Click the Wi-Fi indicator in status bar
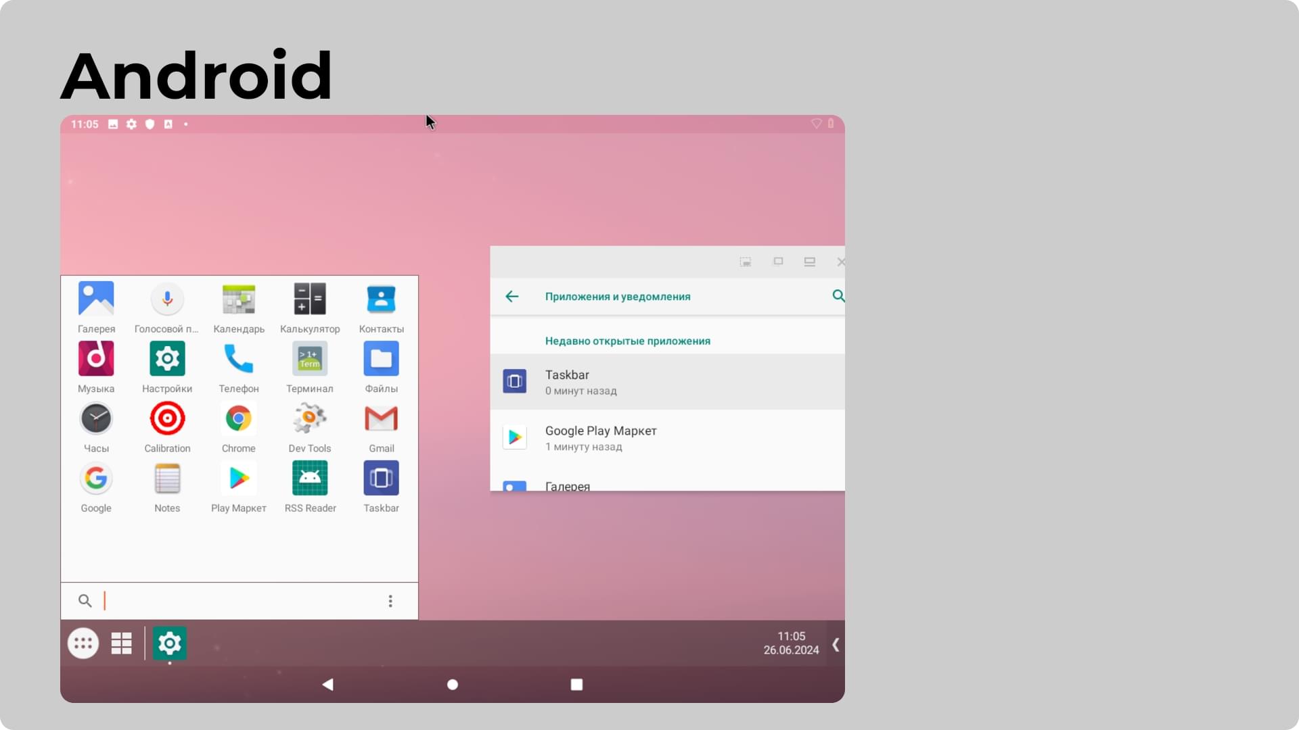This screenshot has width=1299, height=730. pos(817,124)
